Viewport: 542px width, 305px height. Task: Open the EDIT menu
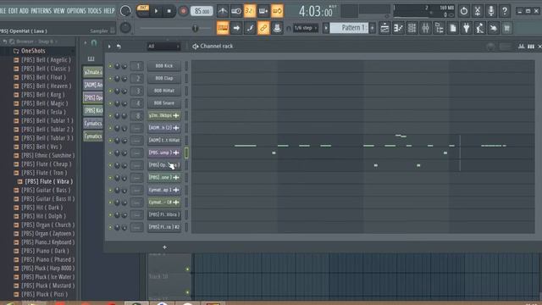point(13,11)
